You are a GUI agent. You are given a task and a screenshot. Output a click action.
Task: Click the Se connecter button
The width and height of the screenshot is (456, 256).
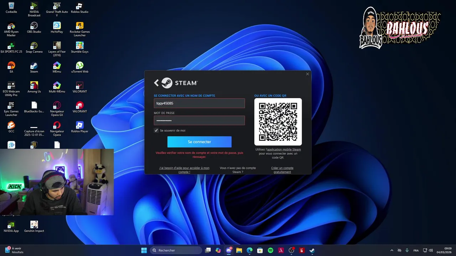pos(199,142)
